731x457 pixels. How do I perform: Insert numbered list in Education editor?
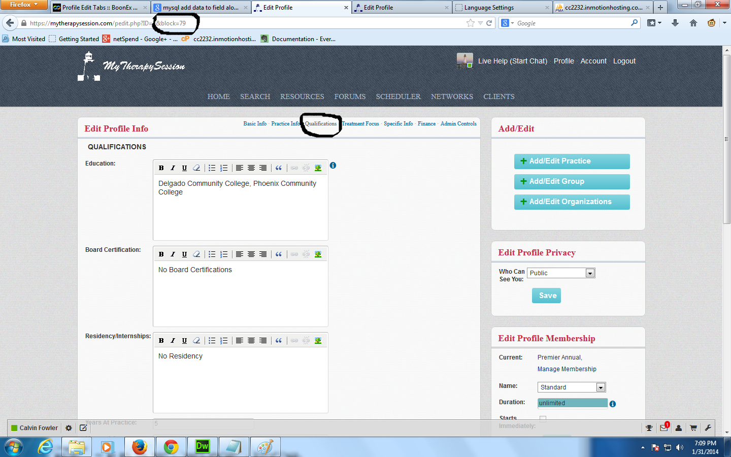coord(224,168)
